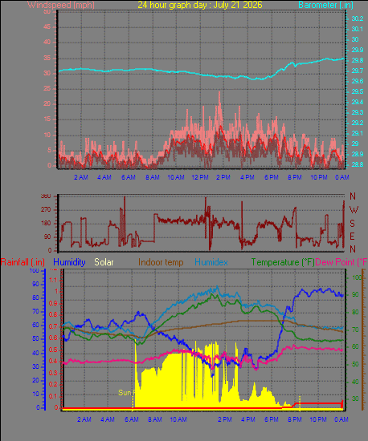The image size is (368, 441).
Task: Click the S label on wind direction axis
Action: [x=352, y=224]
